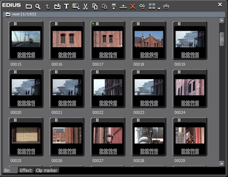Expand the View mode dropdown arrow

pos(159,8)
